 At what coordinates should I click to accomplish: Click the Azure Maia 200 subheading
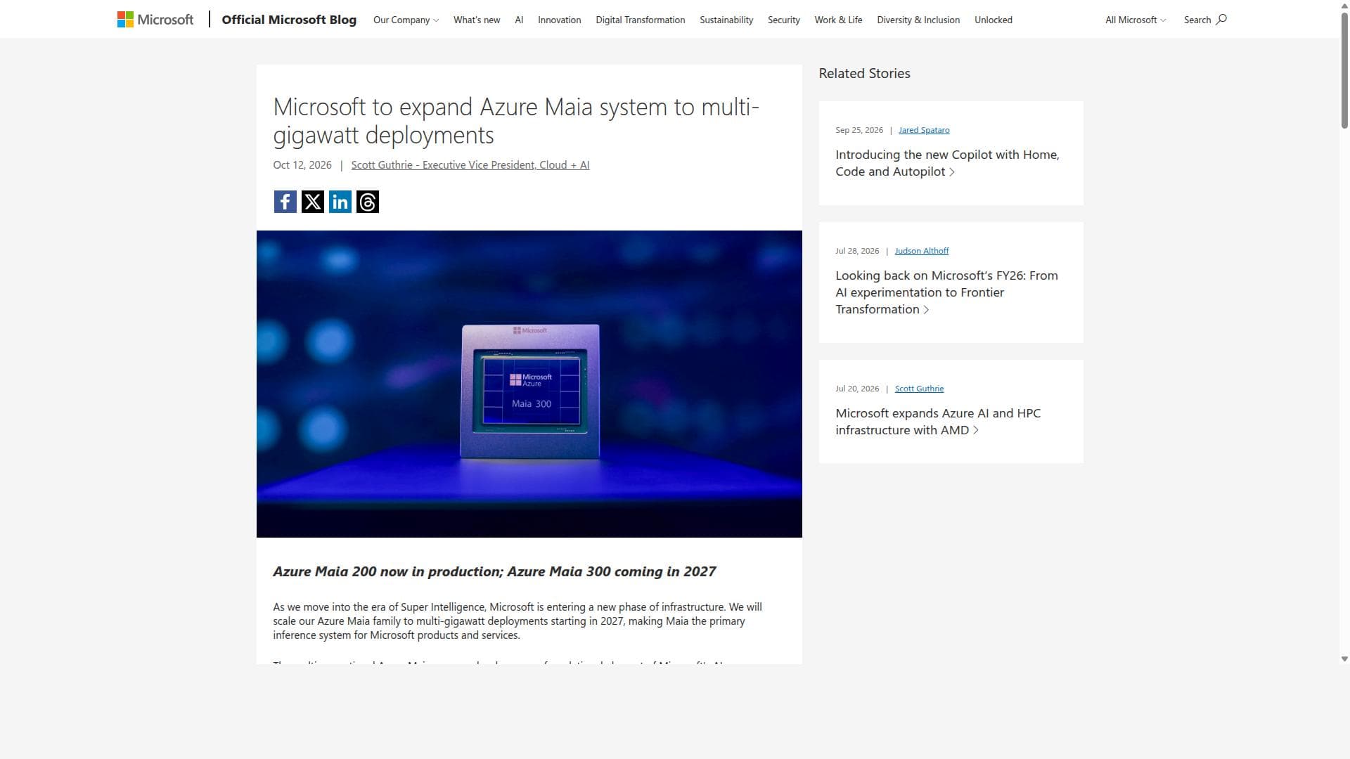[x=494, y=571]
